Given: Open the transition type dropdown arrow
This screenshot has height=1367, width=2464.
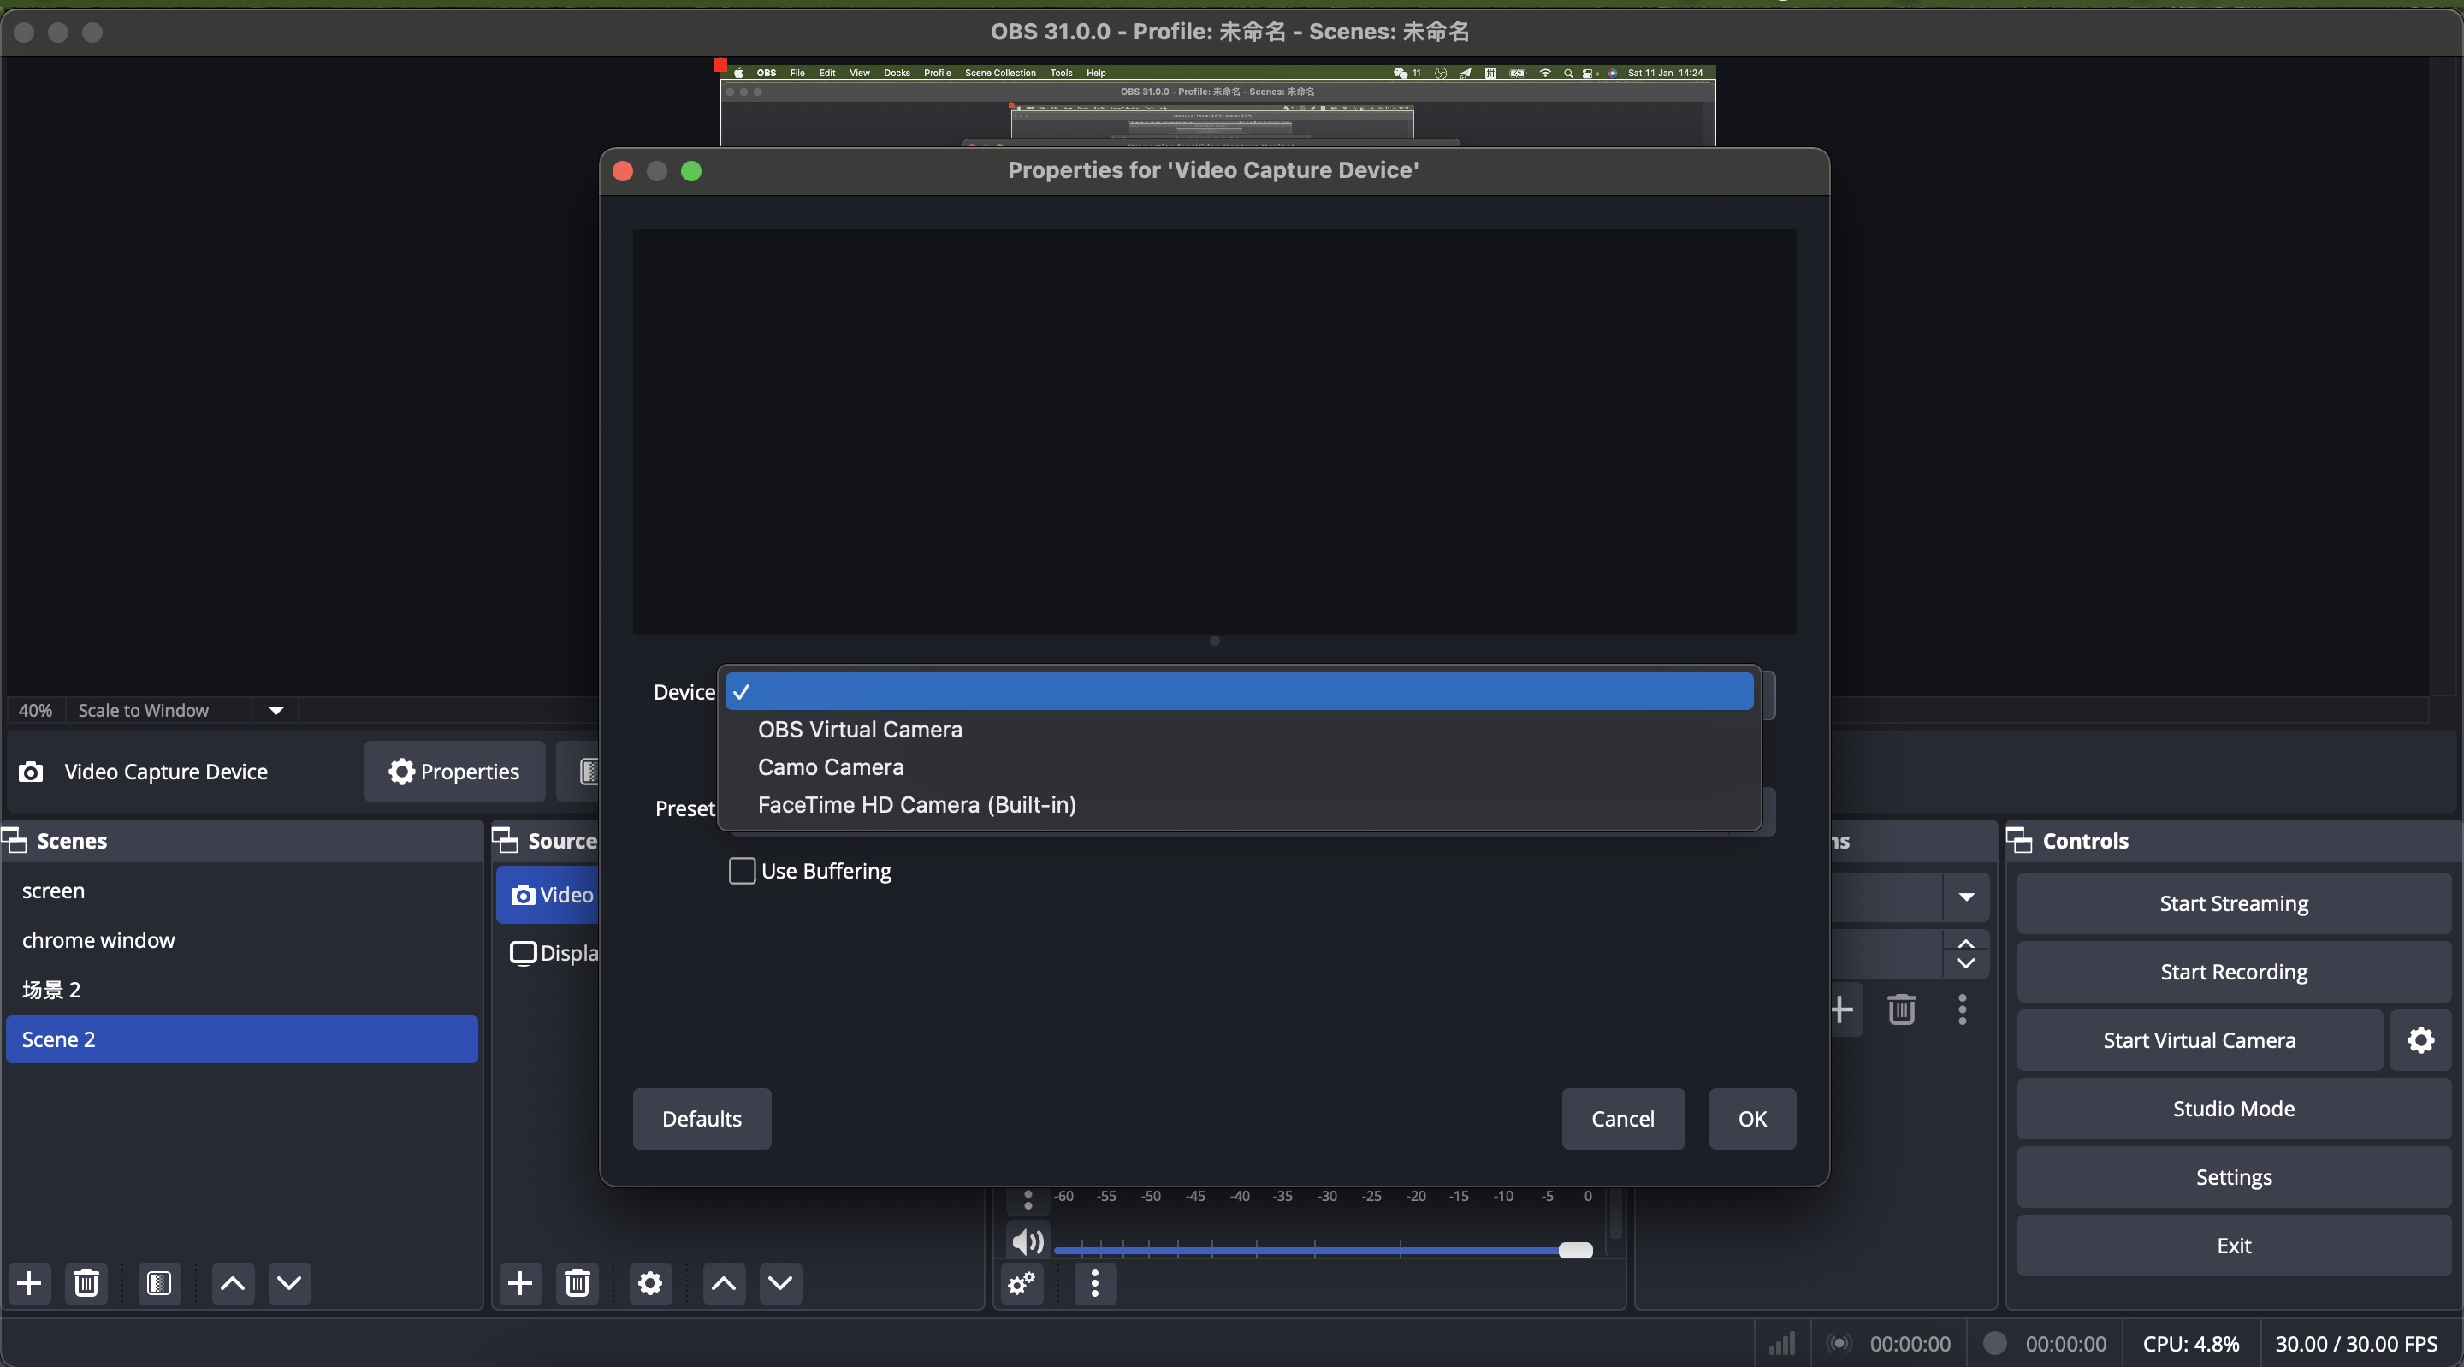Looking at the screenshot, I should pos(1966,897).
